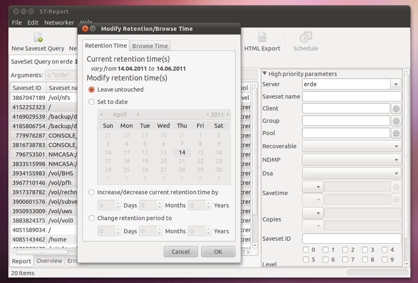Pick day 14 in the calendar

(182, 152)
